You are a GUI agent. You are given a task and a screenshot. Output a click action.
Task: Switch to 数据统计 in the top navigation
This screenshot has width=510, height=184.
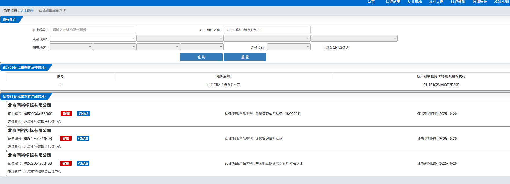pyautogui.click(x=480, y=2)
